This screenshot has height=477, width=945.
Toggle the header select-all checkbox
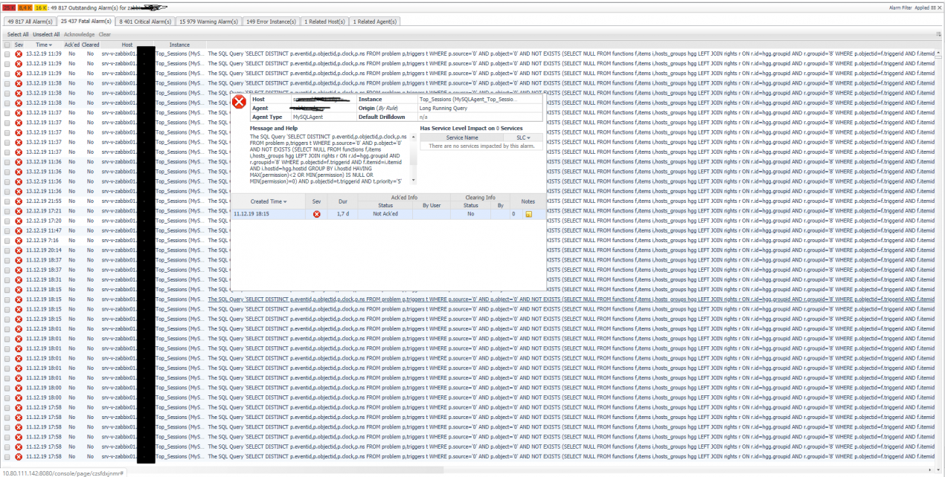[7, 45]
